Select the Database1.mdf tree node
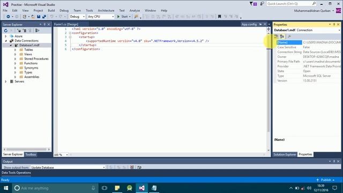This screenshot has height=193, width=343. point(29,45)
